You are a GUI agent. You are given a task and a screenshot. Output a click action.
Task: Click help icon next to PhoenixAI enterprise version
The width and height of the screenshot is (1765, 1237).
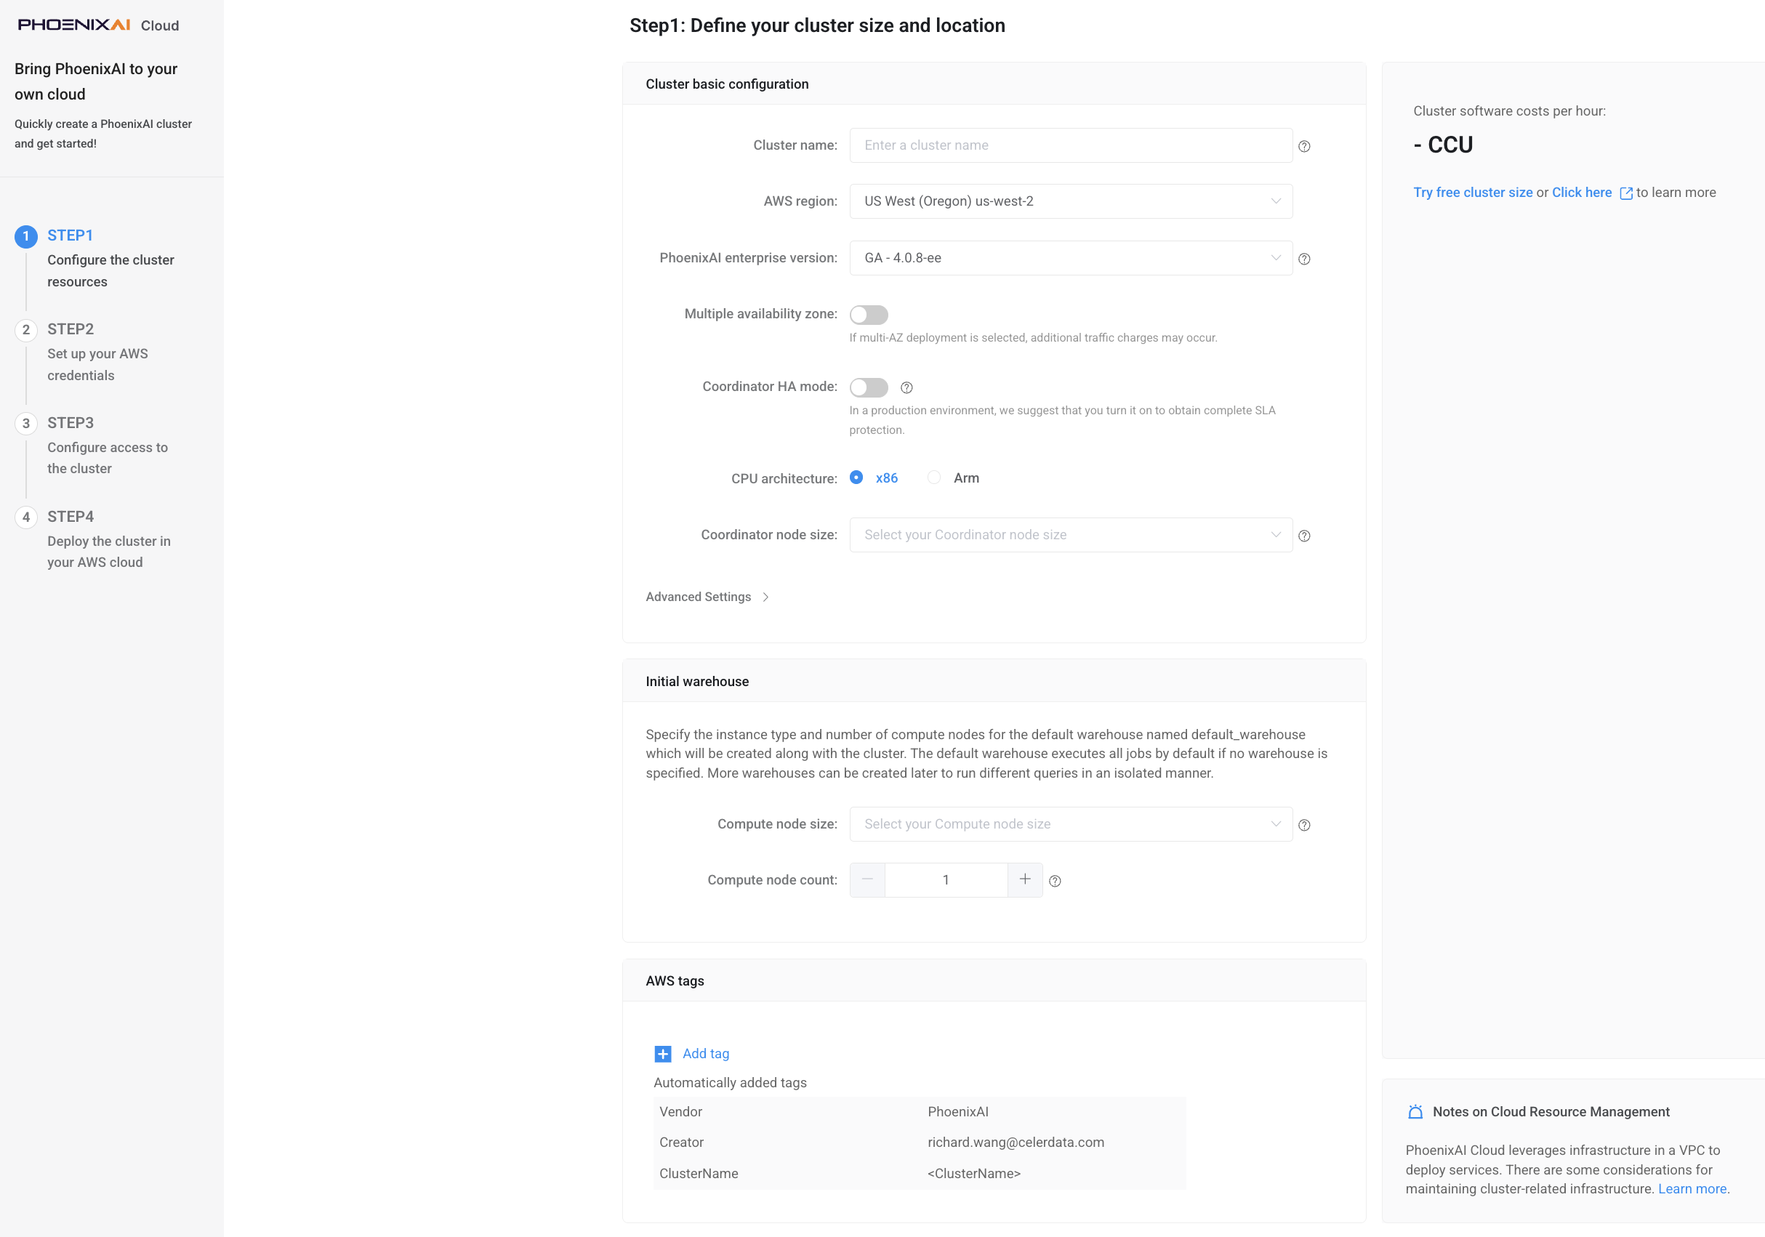click(x=1304, y=259)
